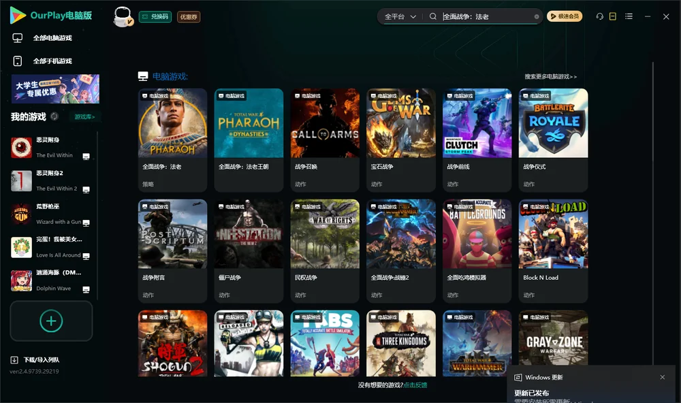Open Battlerite Royale game card
Viewport: 681px width, 403px height.
coord(553,140)
